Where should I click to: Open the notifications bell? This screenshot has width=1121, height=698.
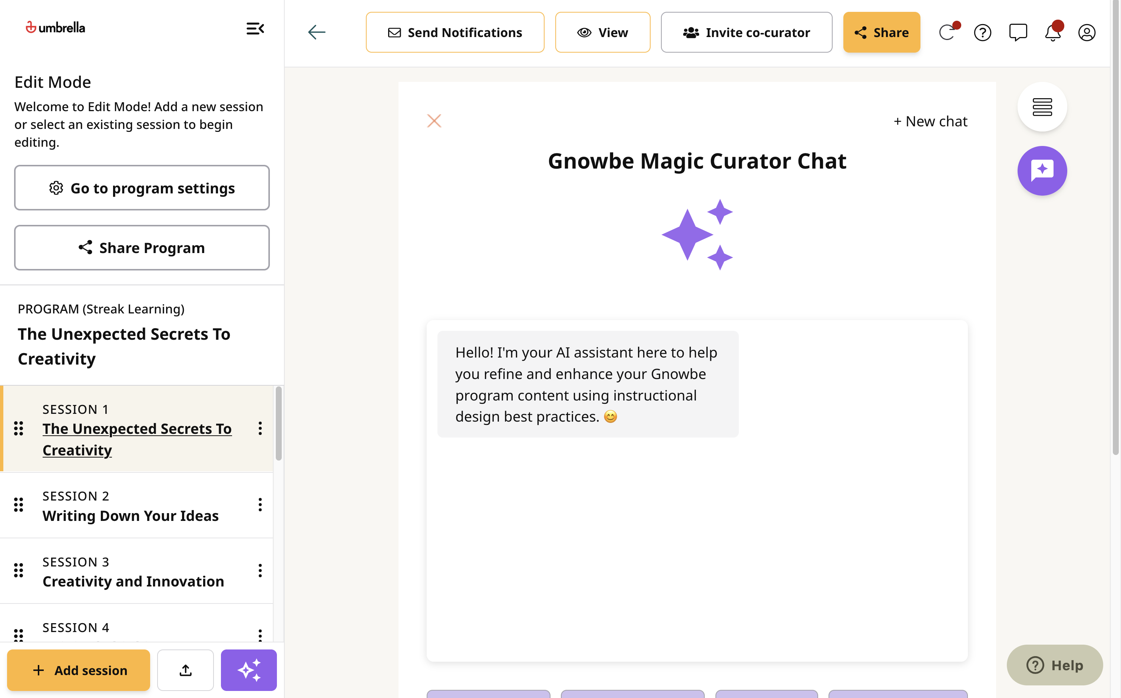click(1053, 32)
